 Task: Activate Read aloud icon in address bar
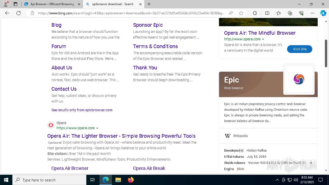pos(231,13)
